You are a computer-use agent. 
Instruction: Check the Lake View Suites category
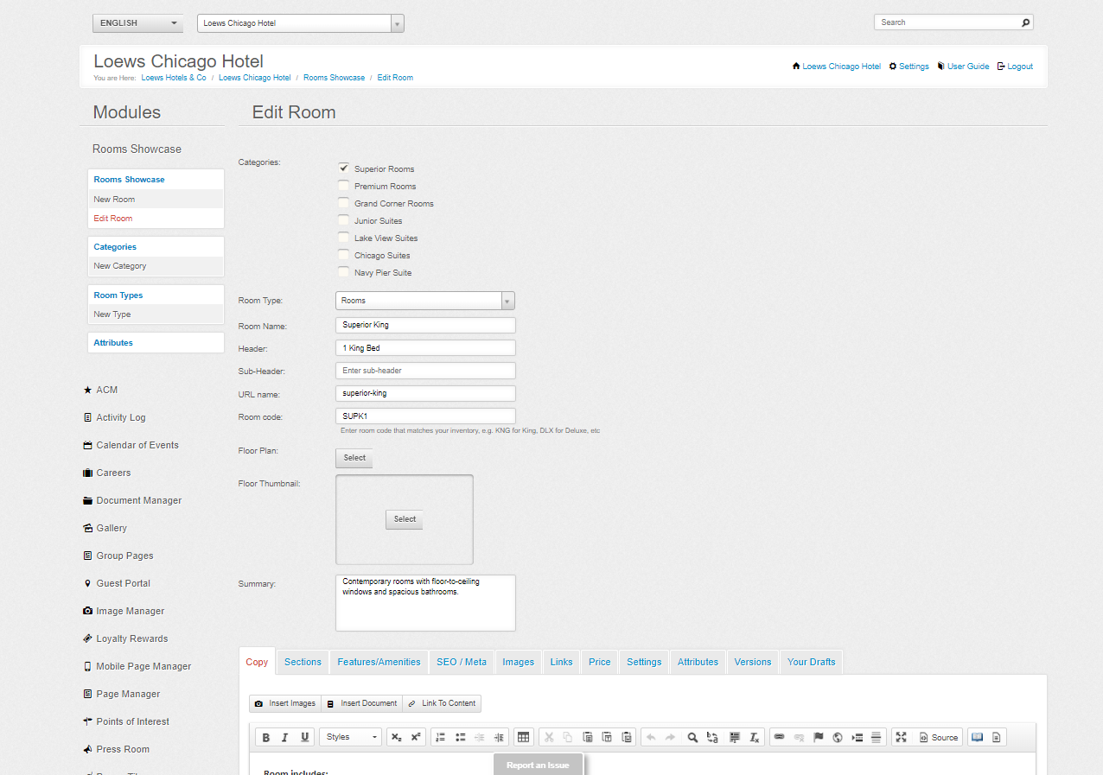(343, 237)
